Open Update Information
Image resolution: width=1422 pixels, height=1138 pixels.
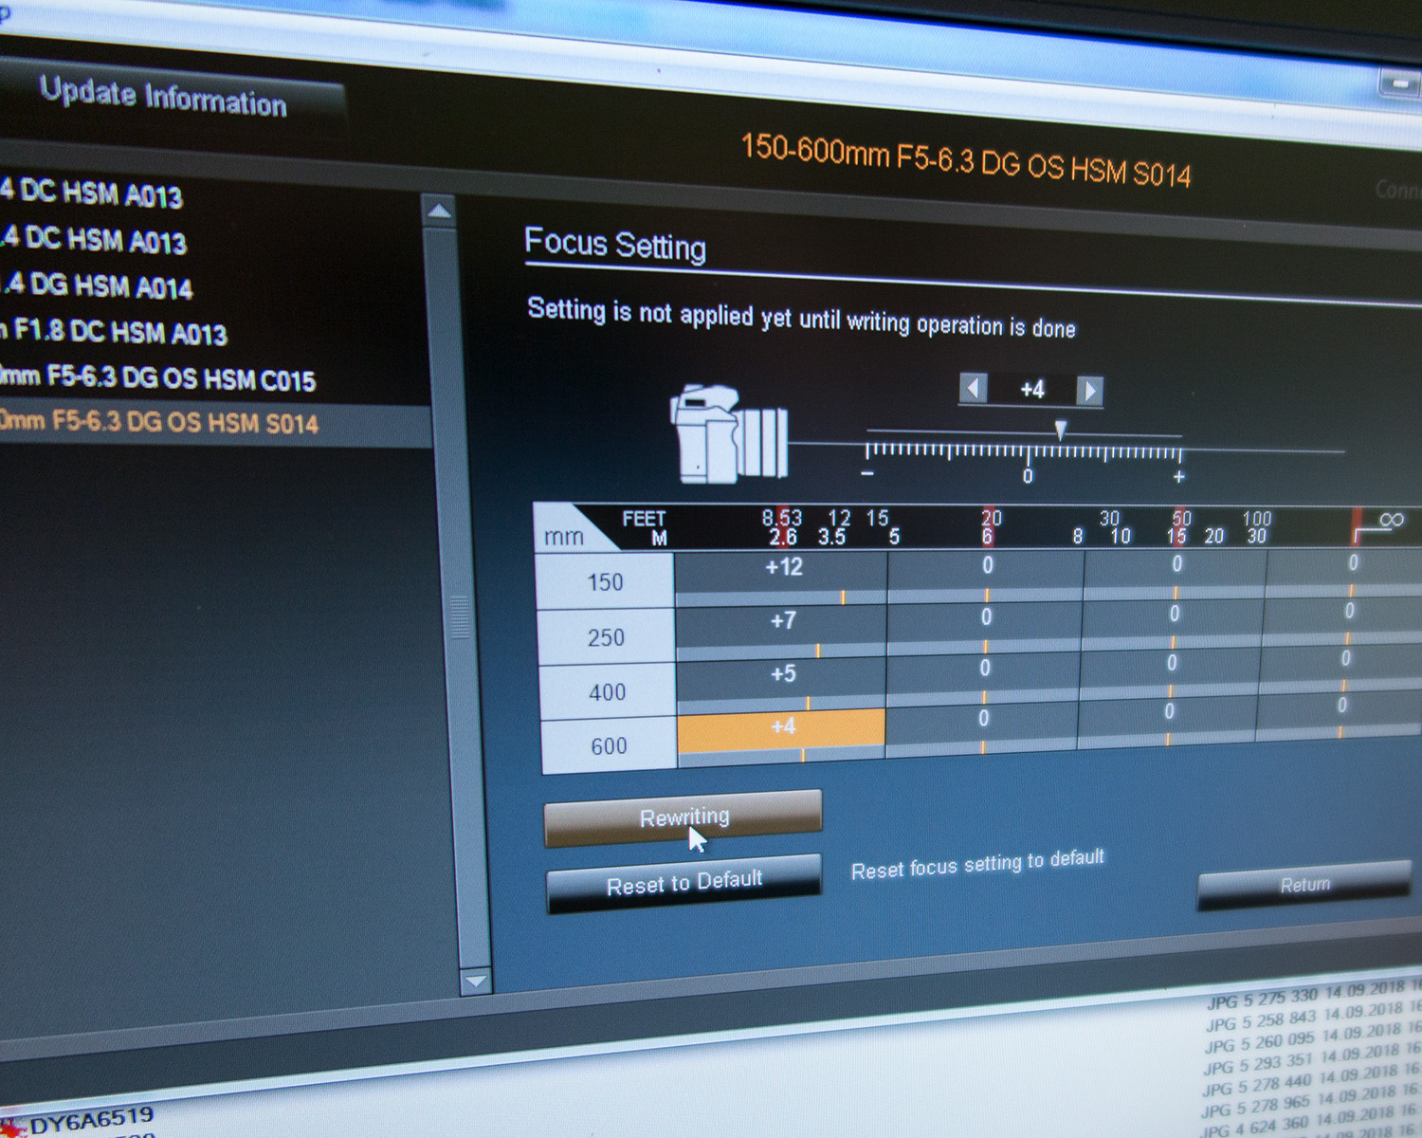163,98
